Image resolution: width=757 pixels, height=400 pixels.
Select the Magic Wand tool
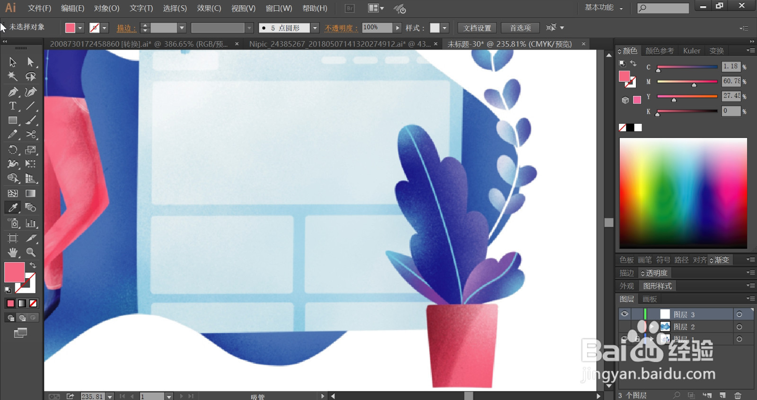coord(13,77)
